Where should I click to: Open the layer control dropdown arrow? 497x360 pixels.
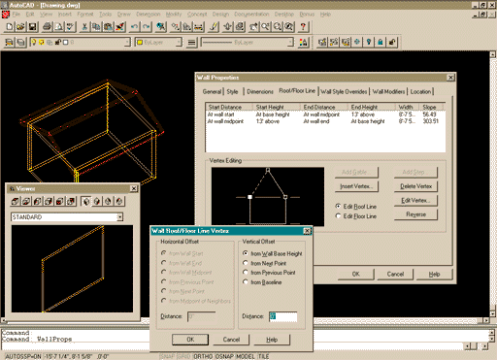(x=127, y=42)
